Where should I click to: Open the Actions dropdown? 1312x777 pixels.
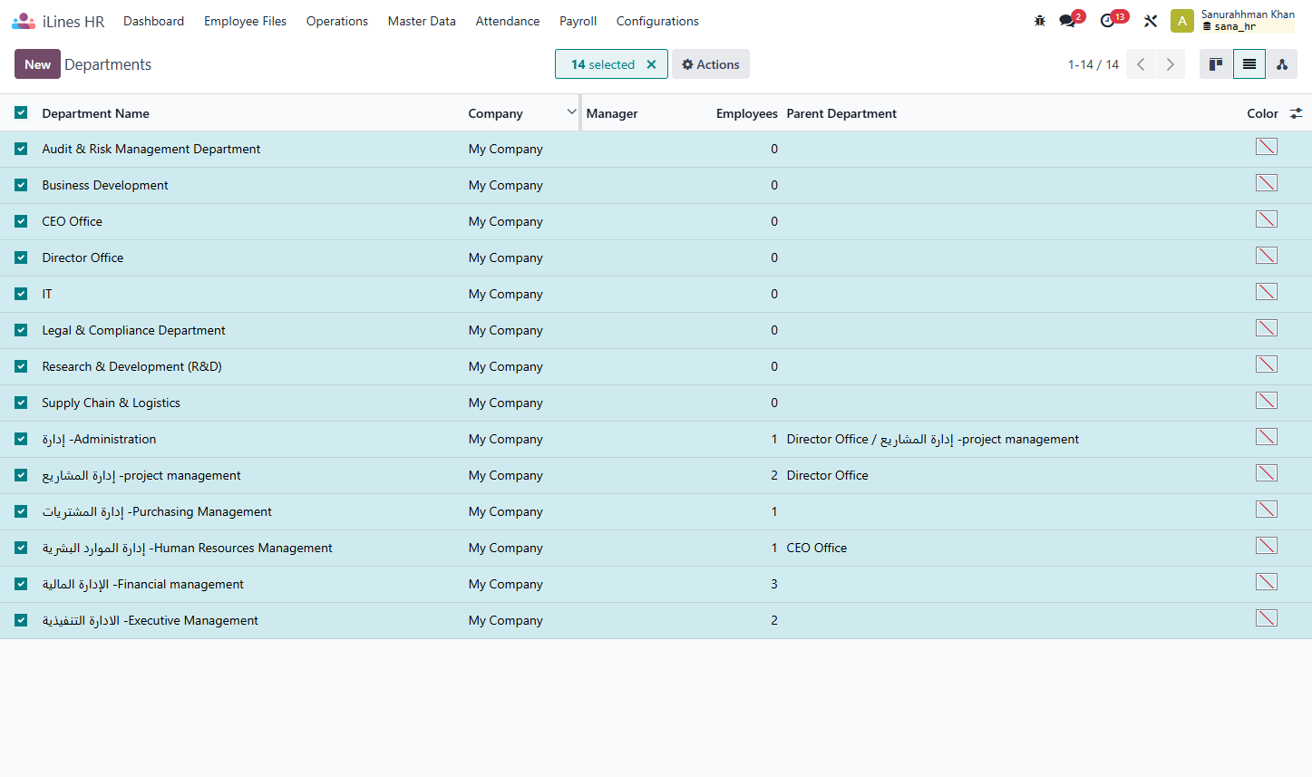coord(711,64)
